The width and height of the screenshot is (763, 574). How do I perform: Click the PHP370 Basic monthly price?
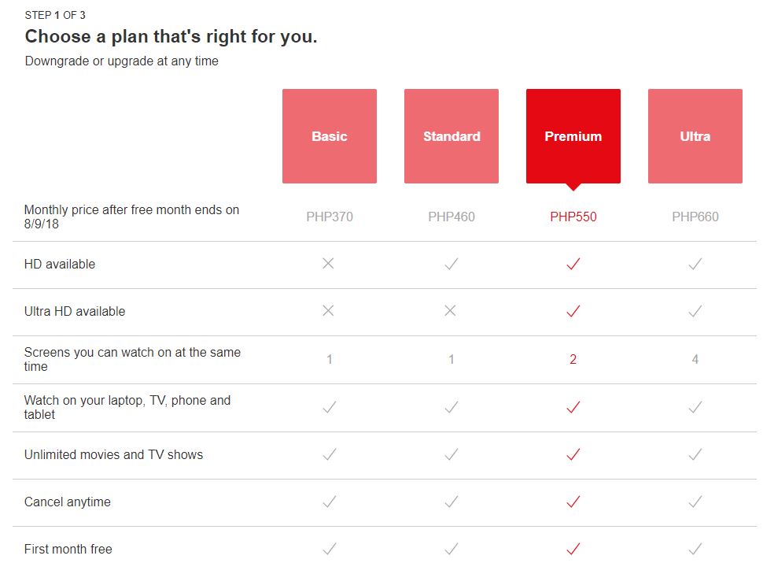(330, 217)
